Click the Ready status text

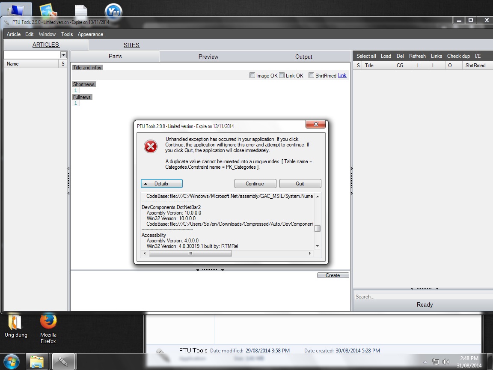pyautogui.click(x=425, y=304)
